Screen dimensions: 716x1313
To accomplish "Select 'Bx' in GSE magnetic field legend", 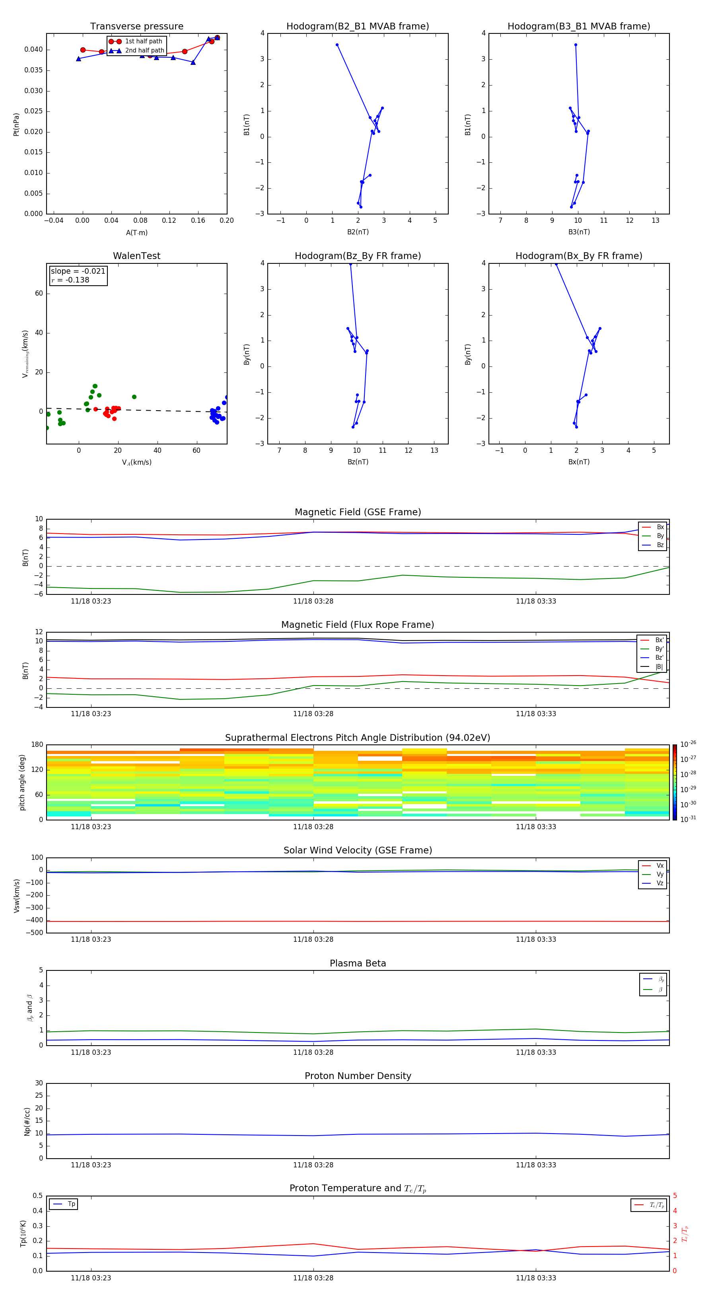I will coord(653,527).
